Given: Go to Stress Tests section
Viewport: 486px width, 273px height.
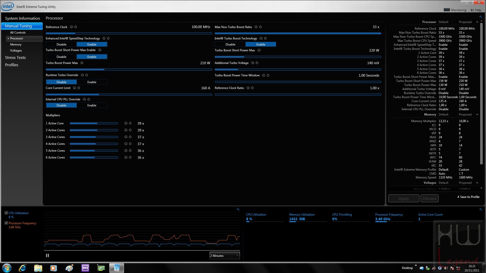Looking at the screenshot, I should pyautogui.click(x=15, y=58).
